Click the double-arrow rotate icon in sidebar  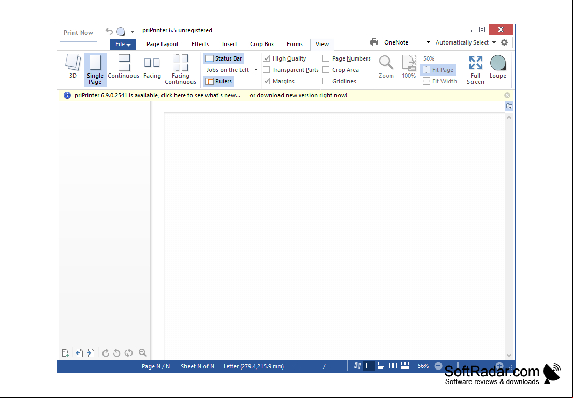tap(128, 352)
